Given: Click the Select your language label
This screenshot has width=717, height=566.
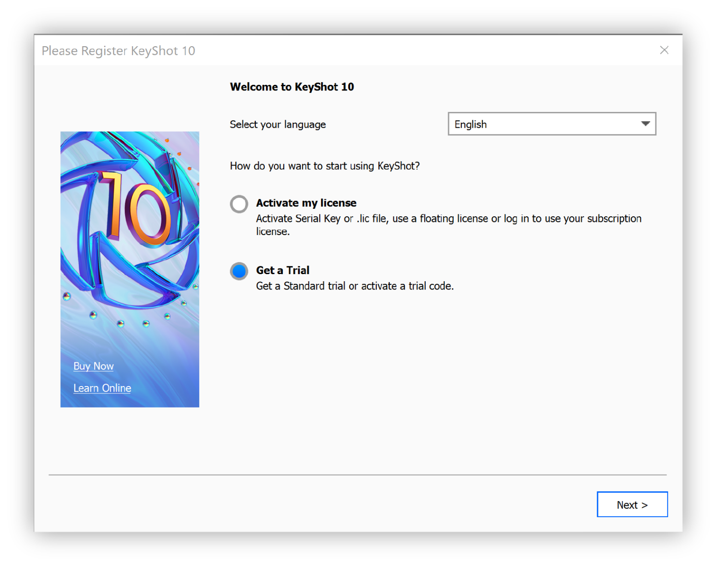Looking at the screenshot, I should [277, 124].
